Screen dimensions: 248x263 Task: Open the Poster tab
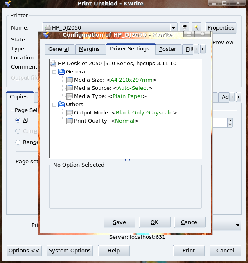coord(169,49)
